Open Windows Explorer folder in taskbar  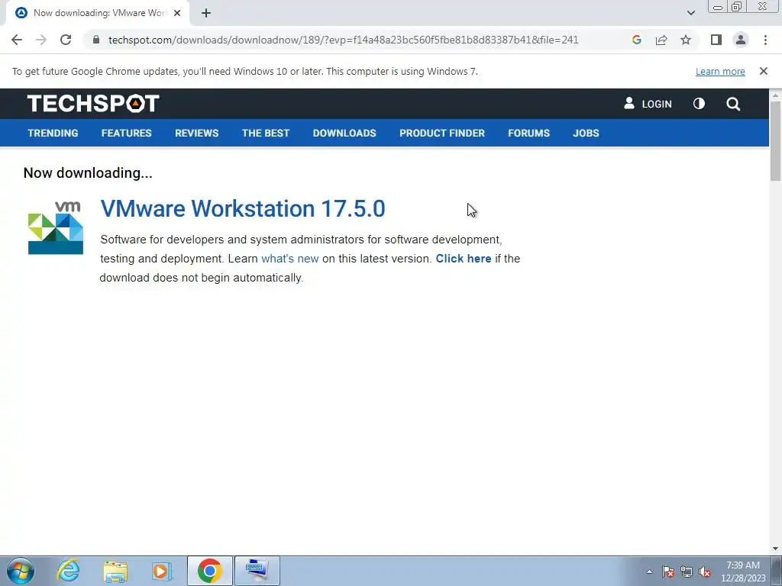[115, 571]
